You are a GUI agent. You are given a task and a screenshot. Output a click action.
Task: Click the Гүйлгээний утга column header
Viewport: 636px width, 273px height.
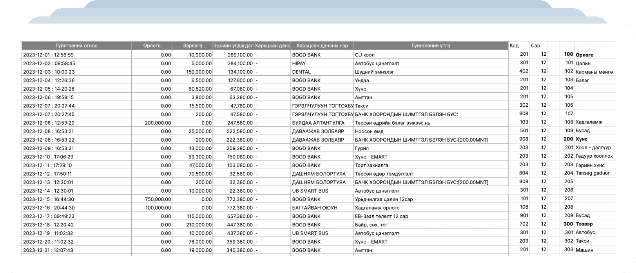pyautogui.click(x=431, y=45)
